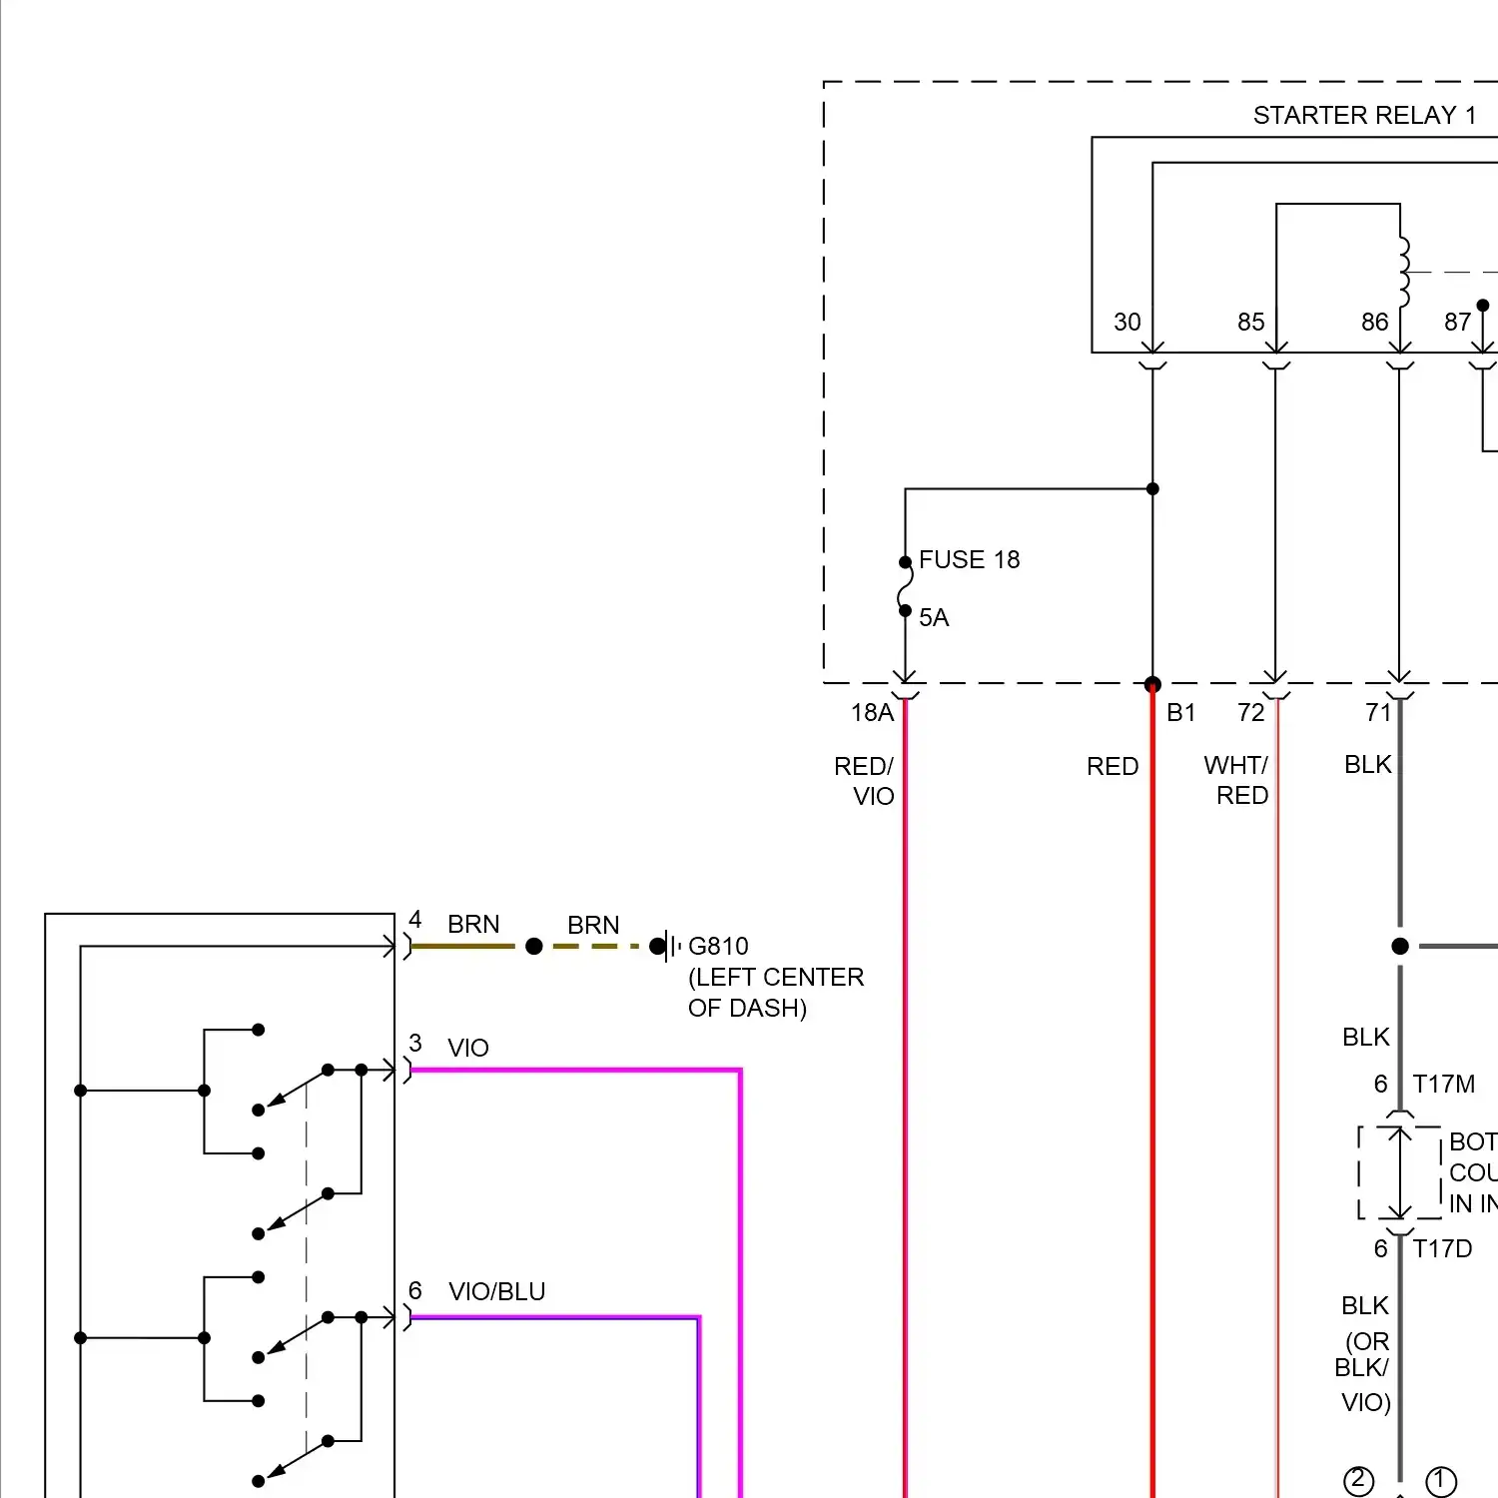Select relay terminal number 87
The height and width of the screenshot is (1498, 1498).
(1457, 322)
